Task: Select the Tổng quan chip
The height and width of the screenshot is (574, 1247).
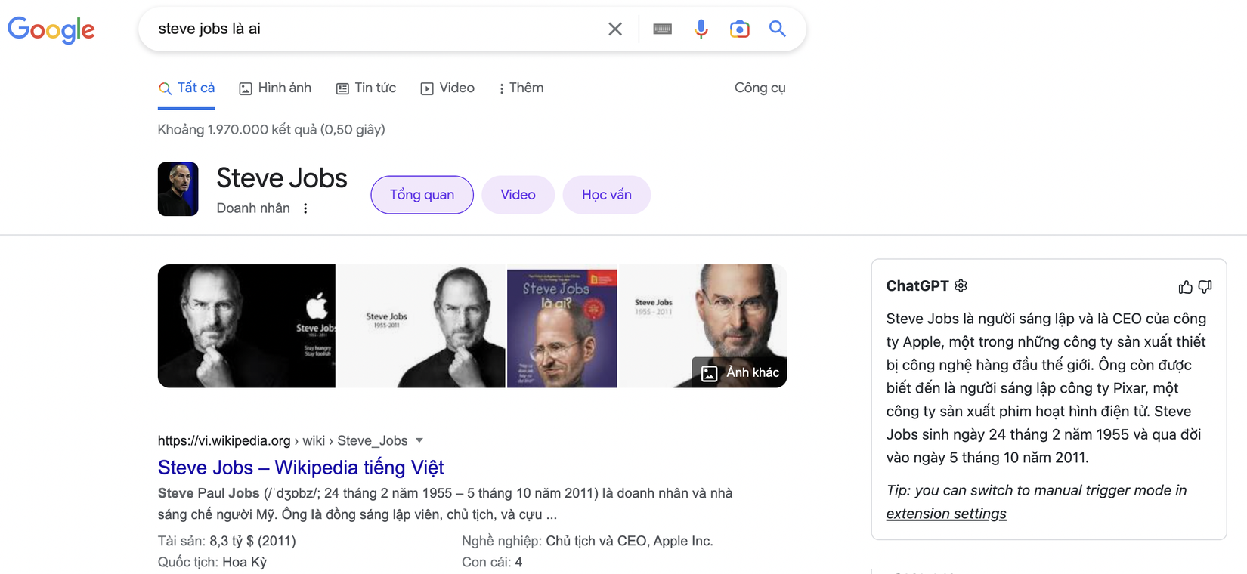Action: pos(422,195)
